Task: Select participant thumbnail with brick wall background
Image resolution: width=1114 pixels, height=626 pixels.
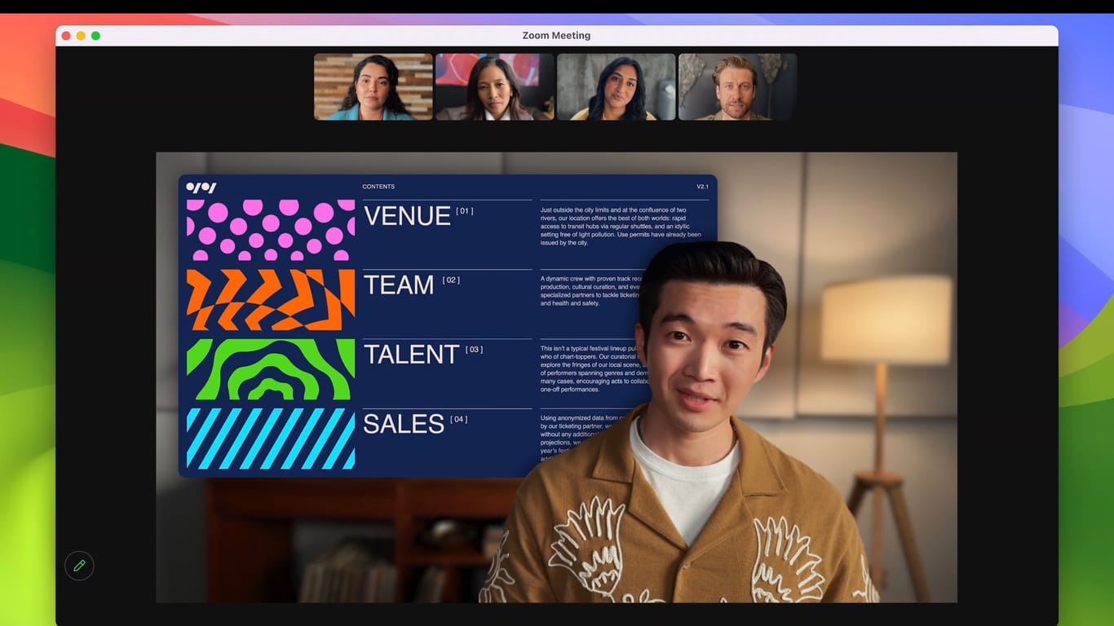Action: click(374, 87)
